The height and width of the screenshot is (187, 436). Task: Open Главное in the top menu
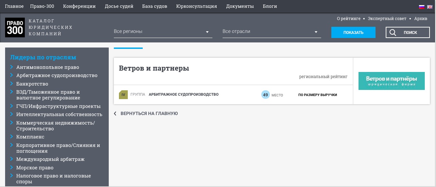pos(14,6)
